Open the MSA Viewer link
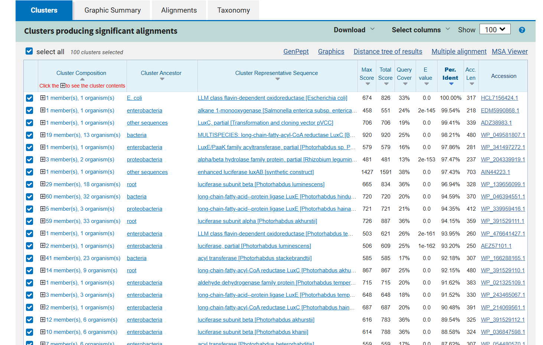This screenshot has height=345, width=543. (x=510, y=52)
